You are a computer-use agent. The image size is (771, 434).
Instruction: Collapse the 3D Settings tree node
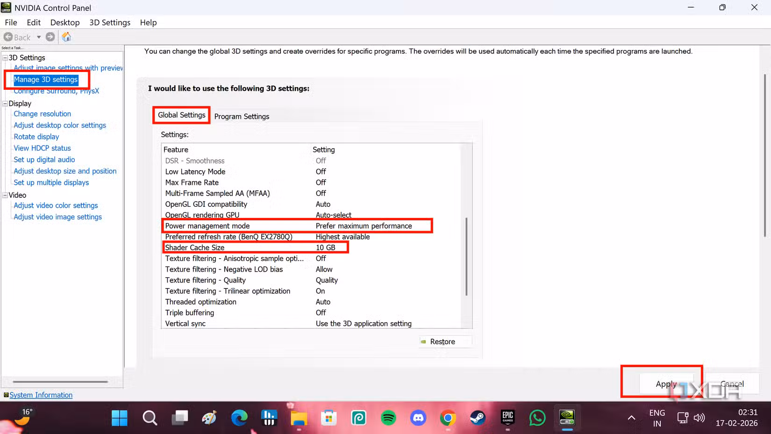(5, 58)
